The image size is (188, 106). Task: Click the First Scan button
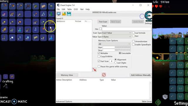(x=103, y=21)
